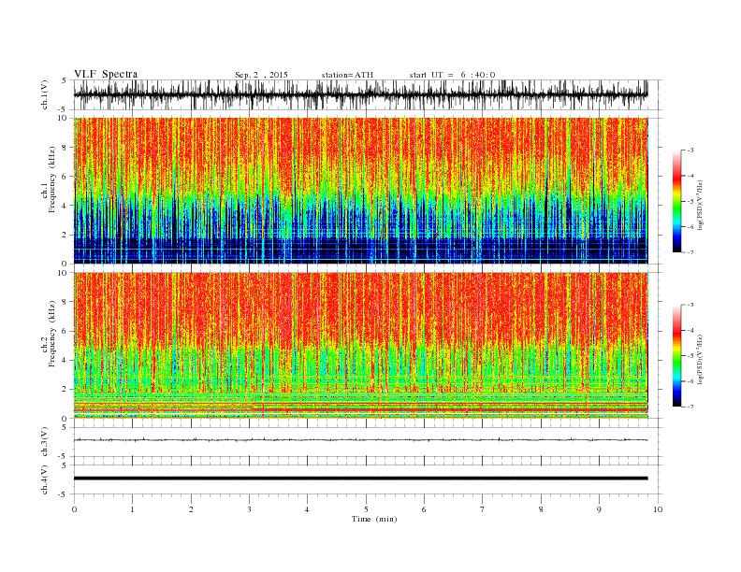
Task: Click the time axis tick label "7"
Action: tap(483, 509)
